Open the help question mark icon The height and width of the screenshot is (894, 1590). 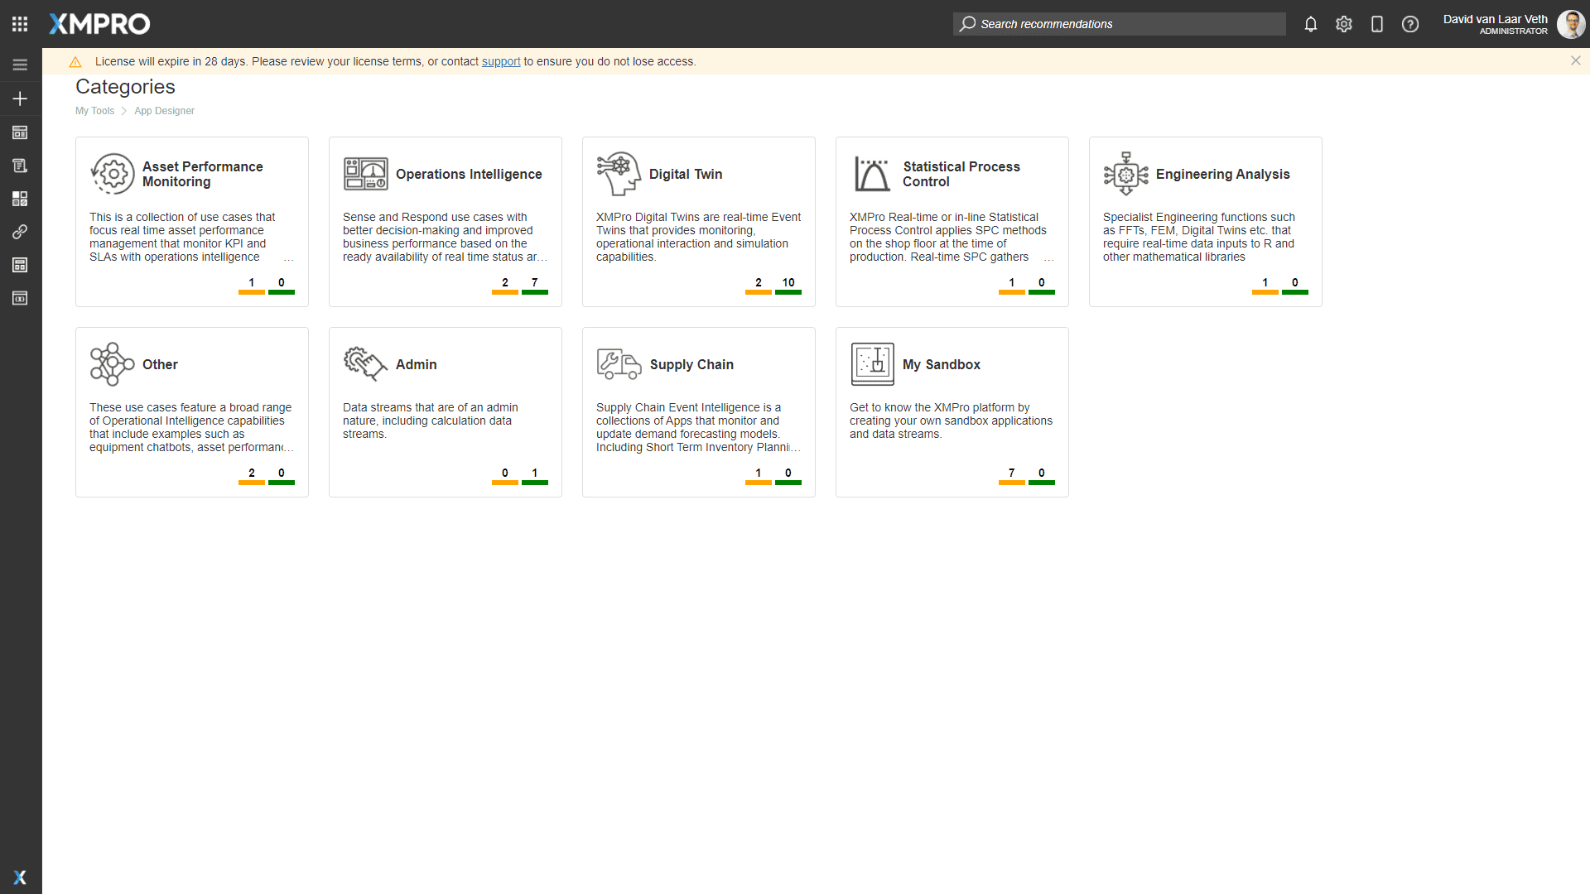point(1409,24)
